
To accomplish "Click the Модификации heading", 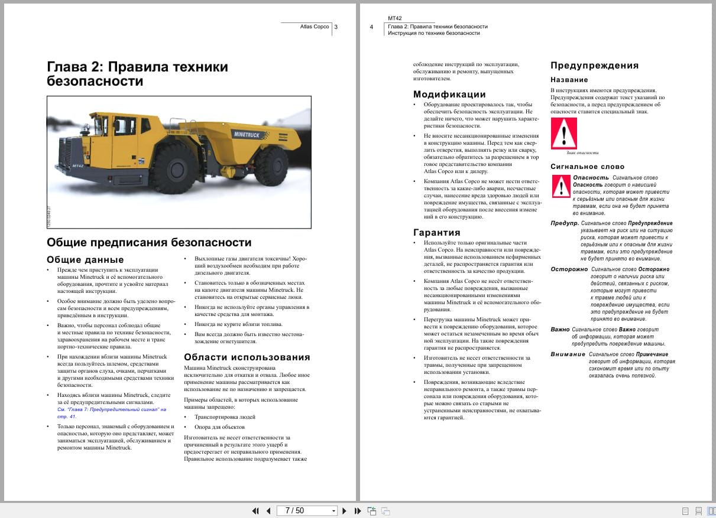I will pyautogui.click(x=449, y=94).
